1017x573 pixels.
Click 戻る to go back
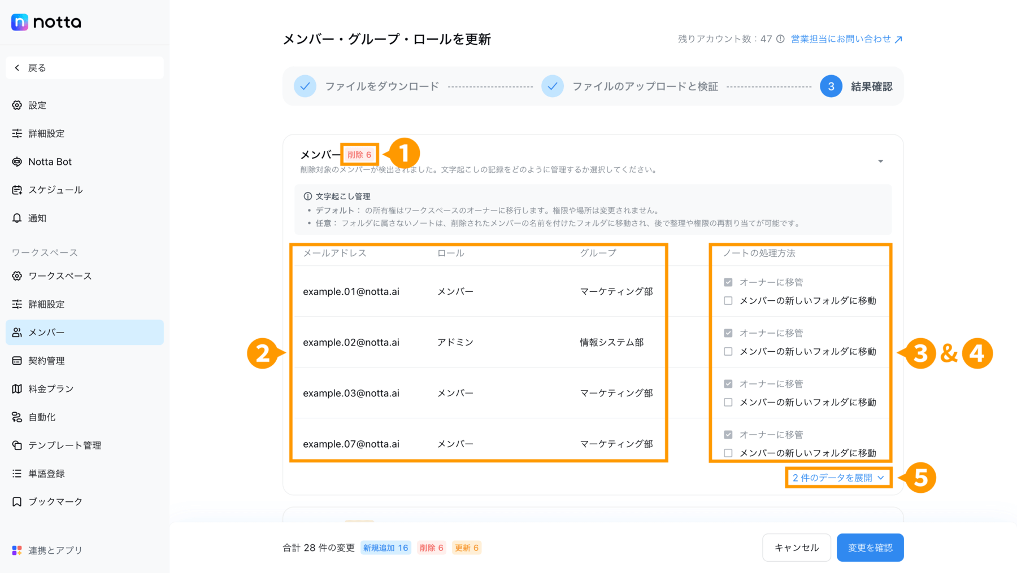click(85, 68)
